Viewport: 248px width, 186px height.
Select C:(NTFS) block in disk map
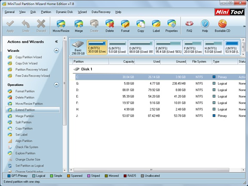(97, 47)
